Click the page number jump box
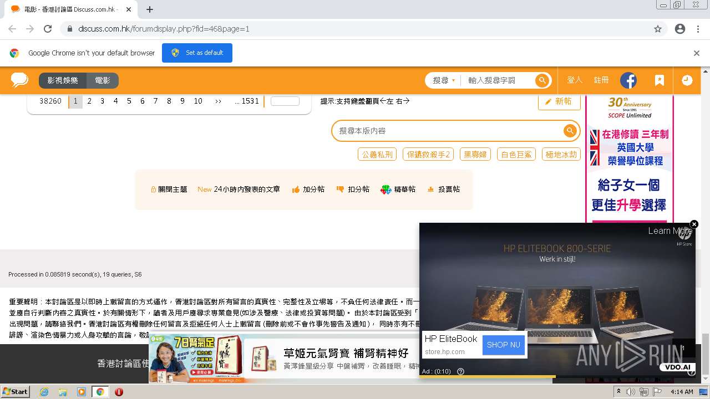Image resolution: width=710 pixels, height=399 pixels. [x=285, y=101]
